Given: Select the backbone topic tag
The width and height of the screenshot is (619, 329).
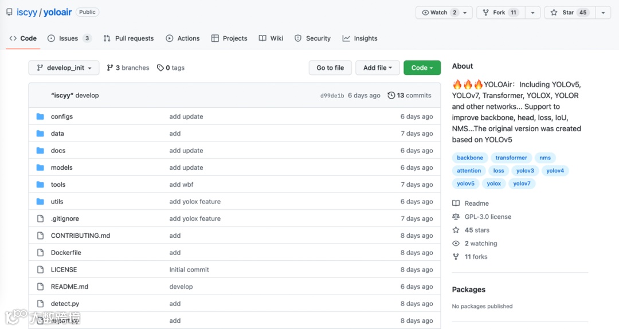Looking at the screenshot, I should coord(470,158).
